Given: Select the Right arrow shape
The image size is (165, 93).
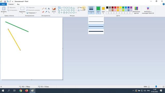Looking at the screenshot, I should (69, 10).
